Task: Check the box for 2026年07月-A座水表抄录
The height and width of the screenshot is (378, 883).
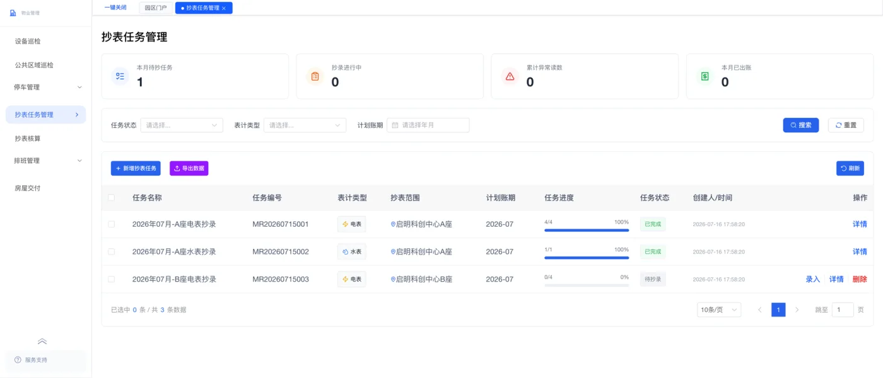Action: (112, 251)
